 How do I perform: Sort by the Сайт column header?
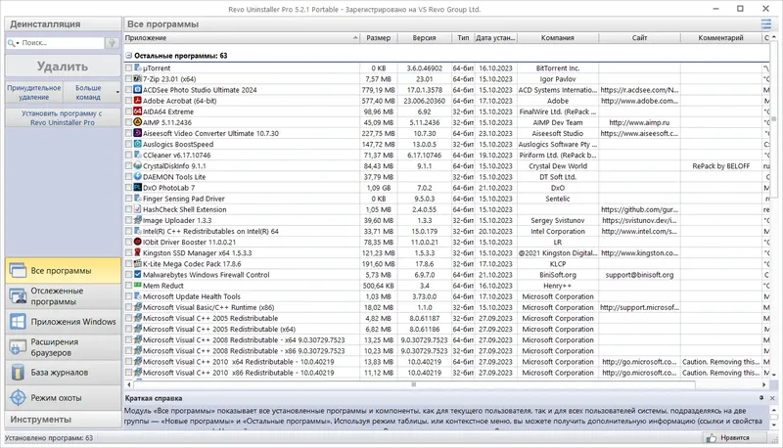[x=639, y=38]
